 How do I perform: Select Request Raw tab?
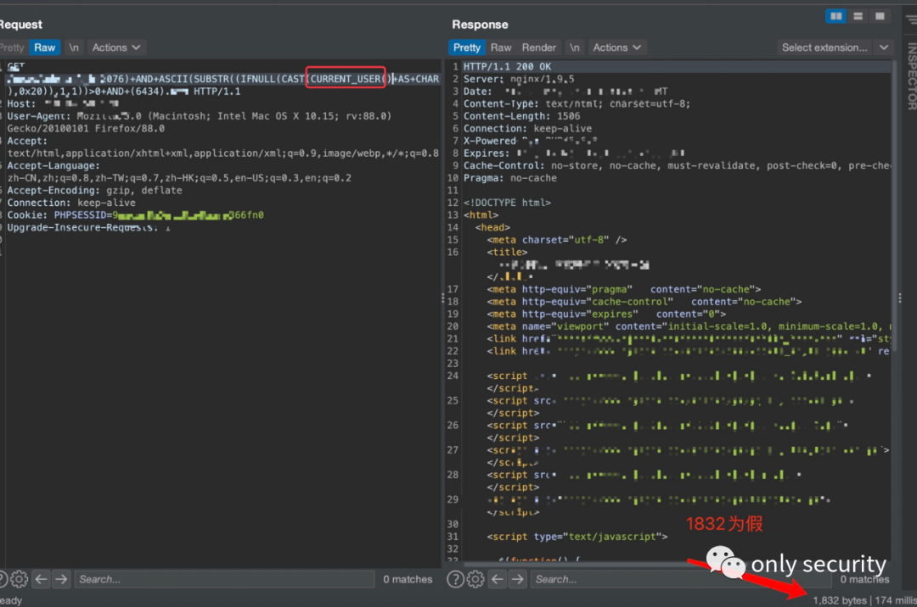44,47
